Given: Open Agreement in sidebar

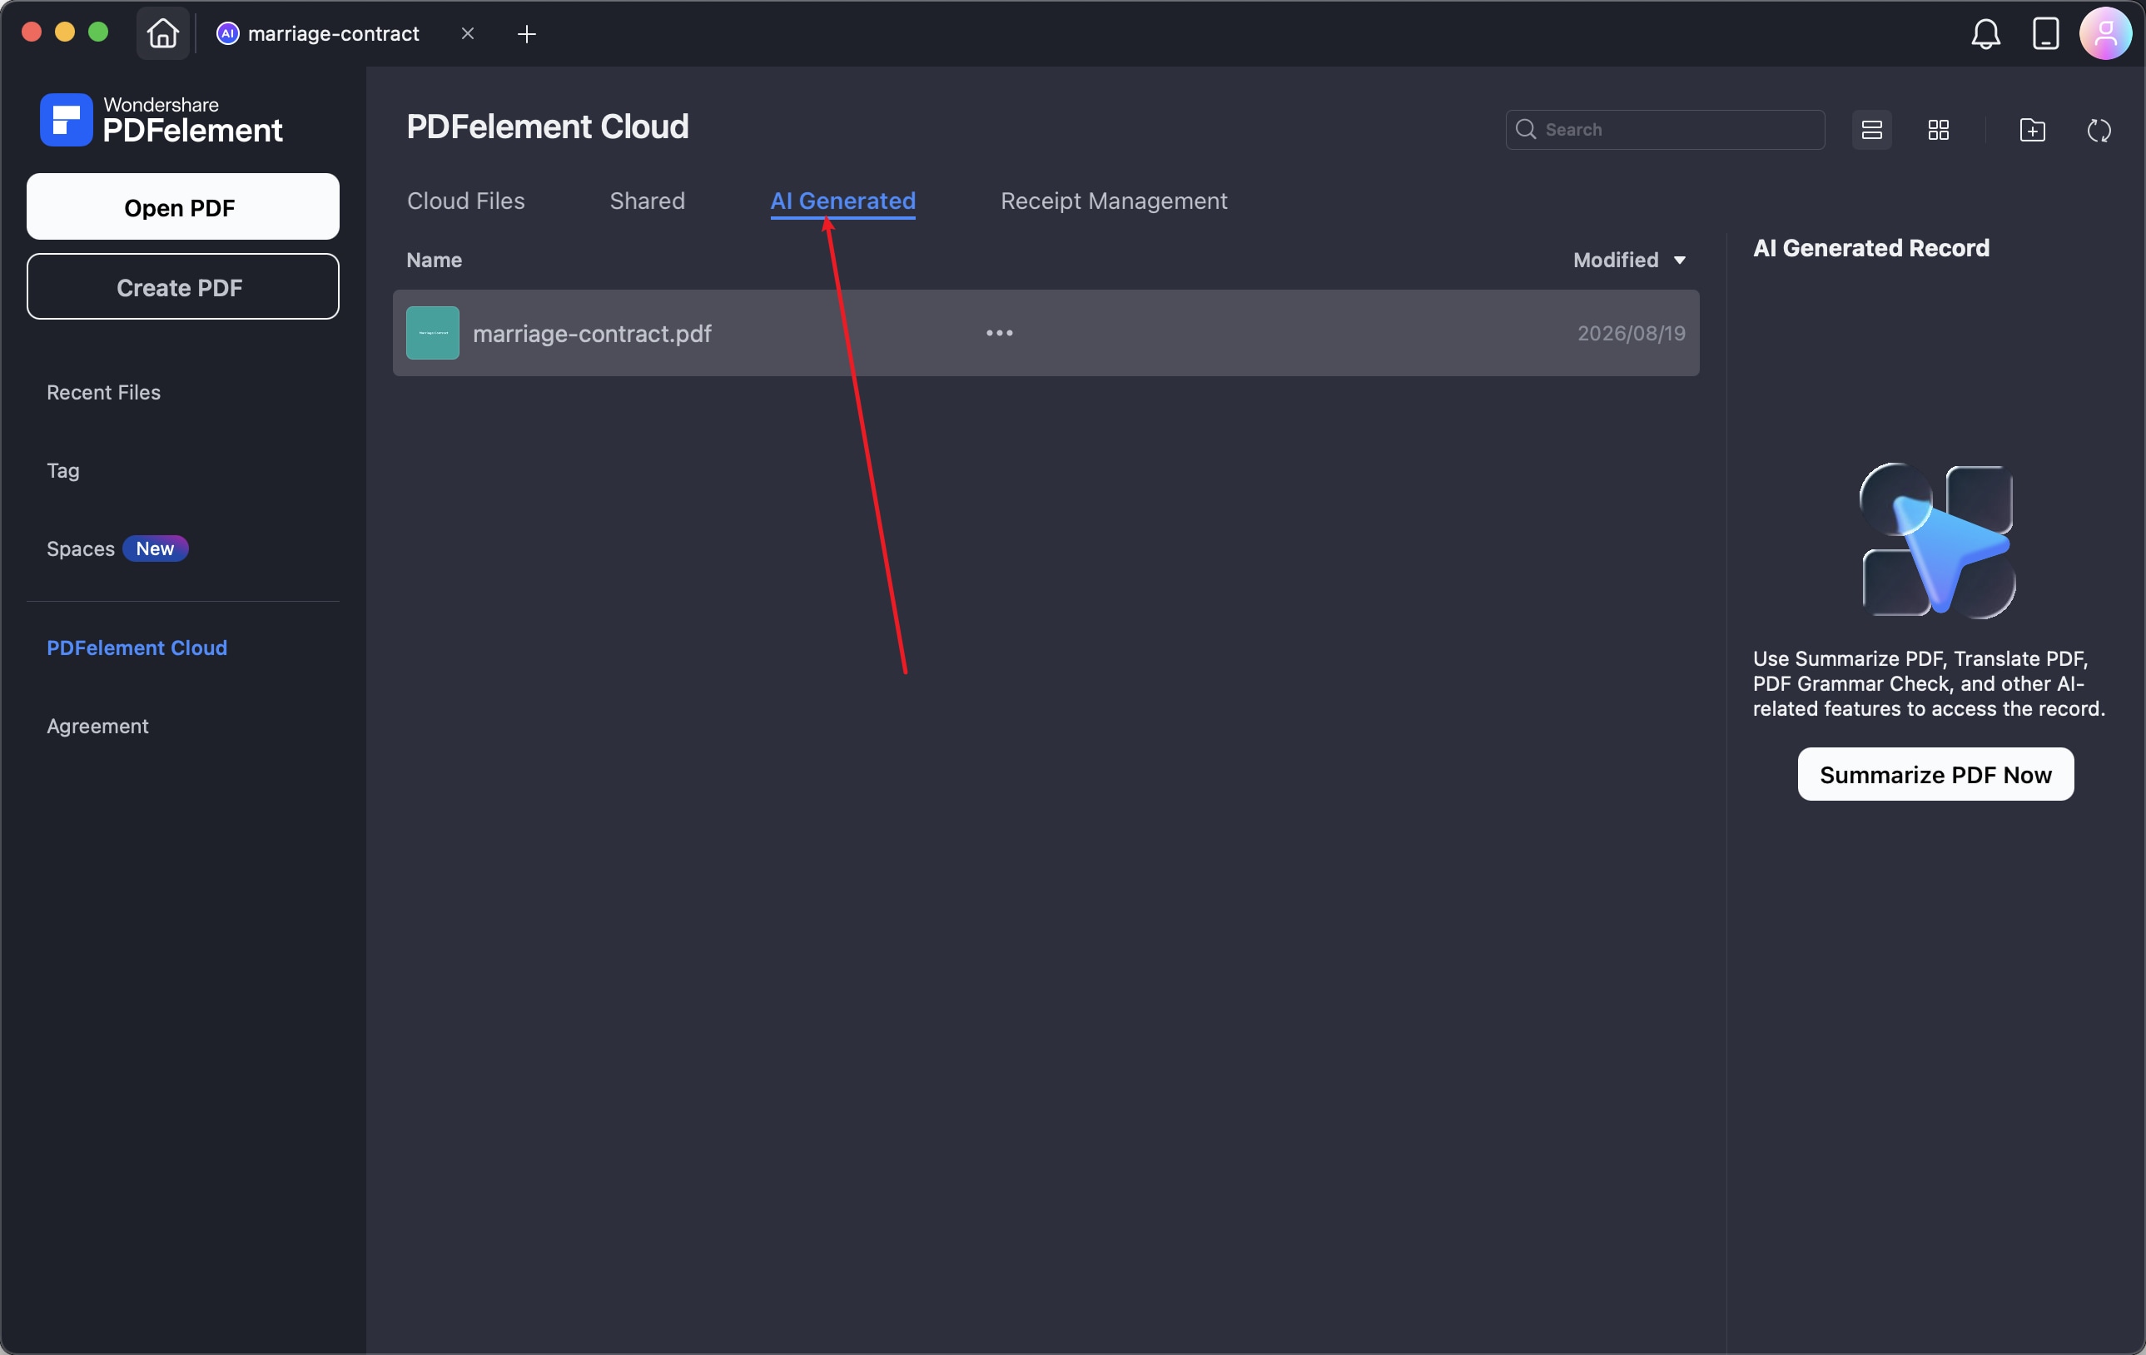Looking at the screenshot, I should point(97,726).
